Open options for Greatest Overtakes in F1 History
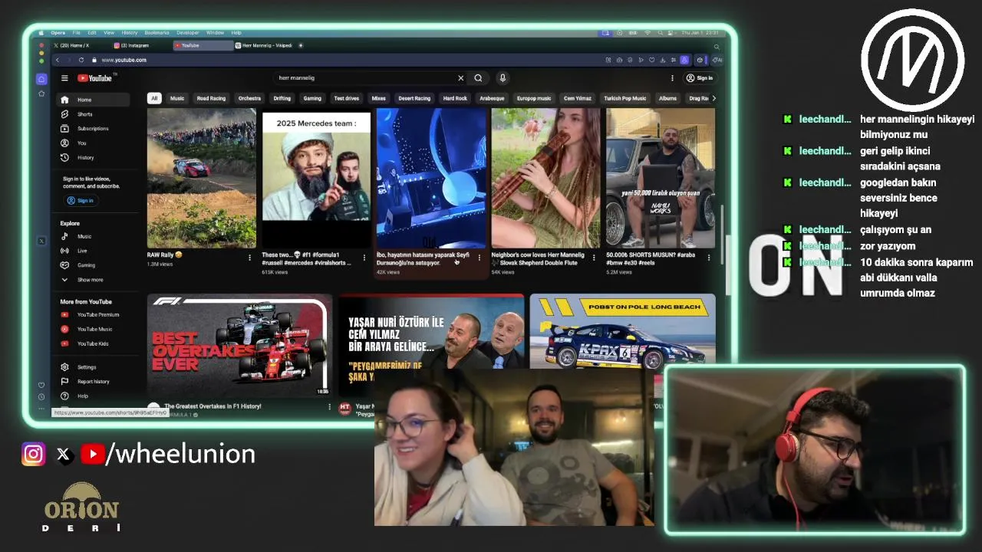This screenshot has height=552, width=982. click(x=329, y=407)
